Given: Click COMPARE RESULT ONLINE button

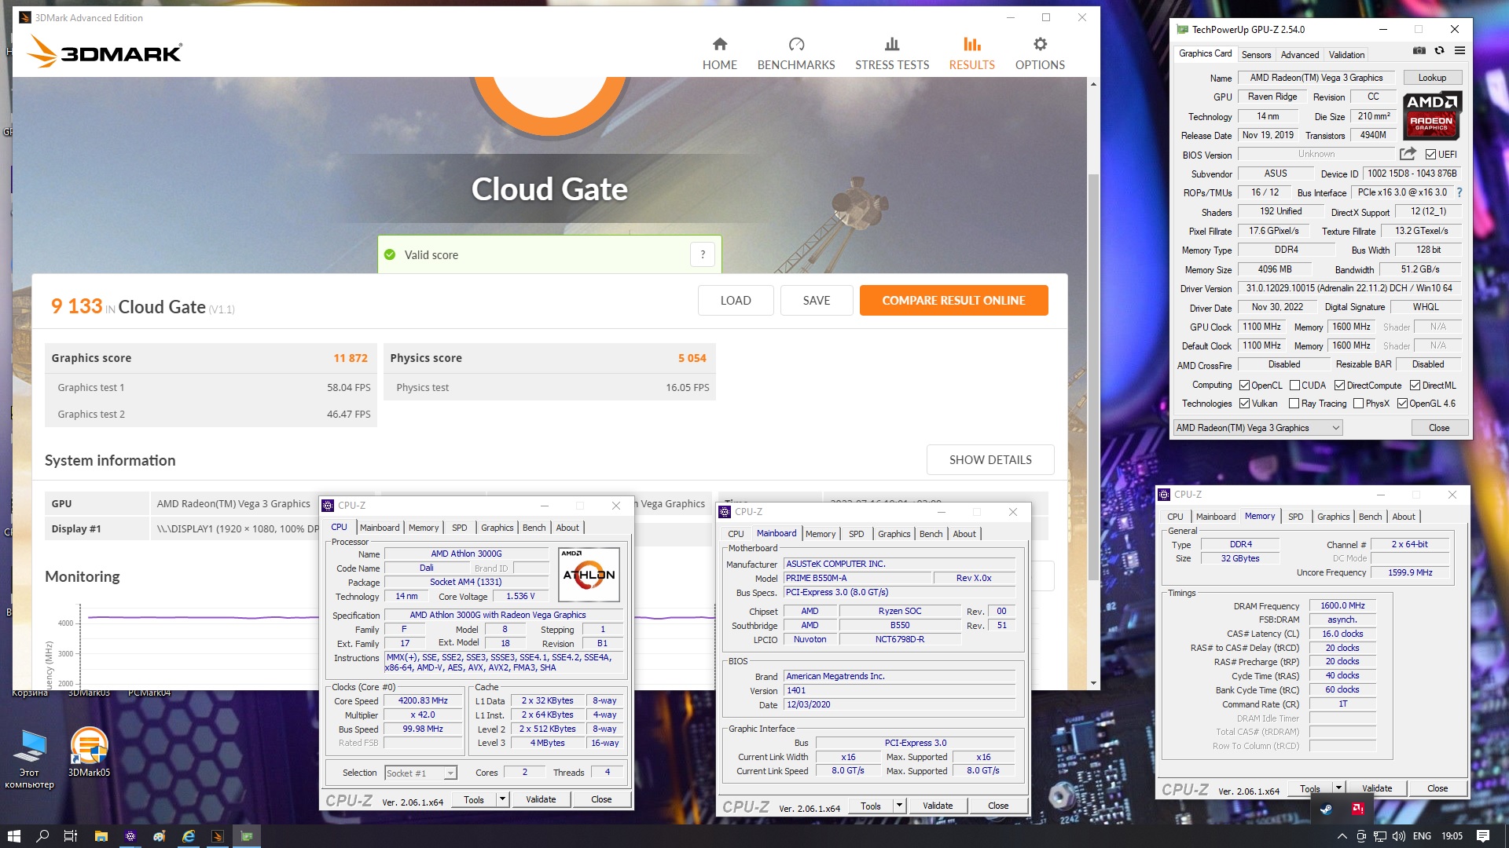Looking at the screenshot, I should tap(953, 301).
